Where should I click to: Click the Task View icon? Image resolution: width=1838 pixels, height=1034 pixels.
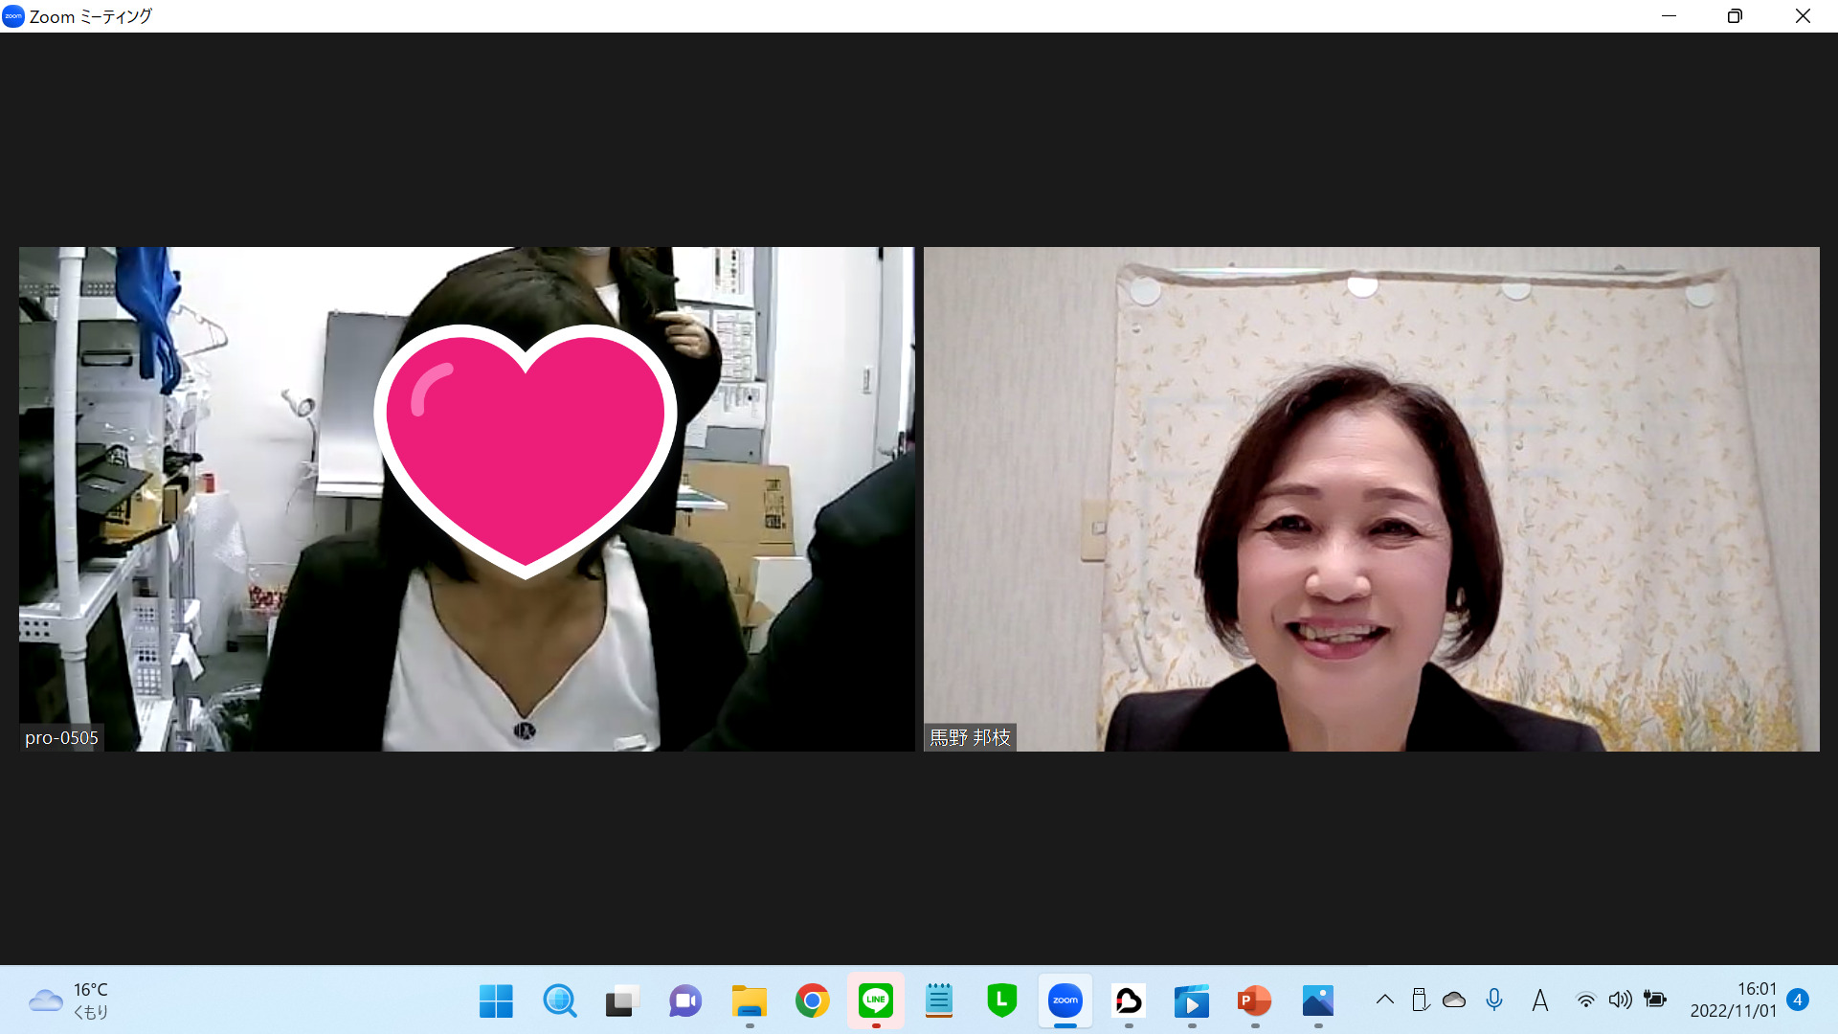pyautogui.click(x=622, y=1001)
